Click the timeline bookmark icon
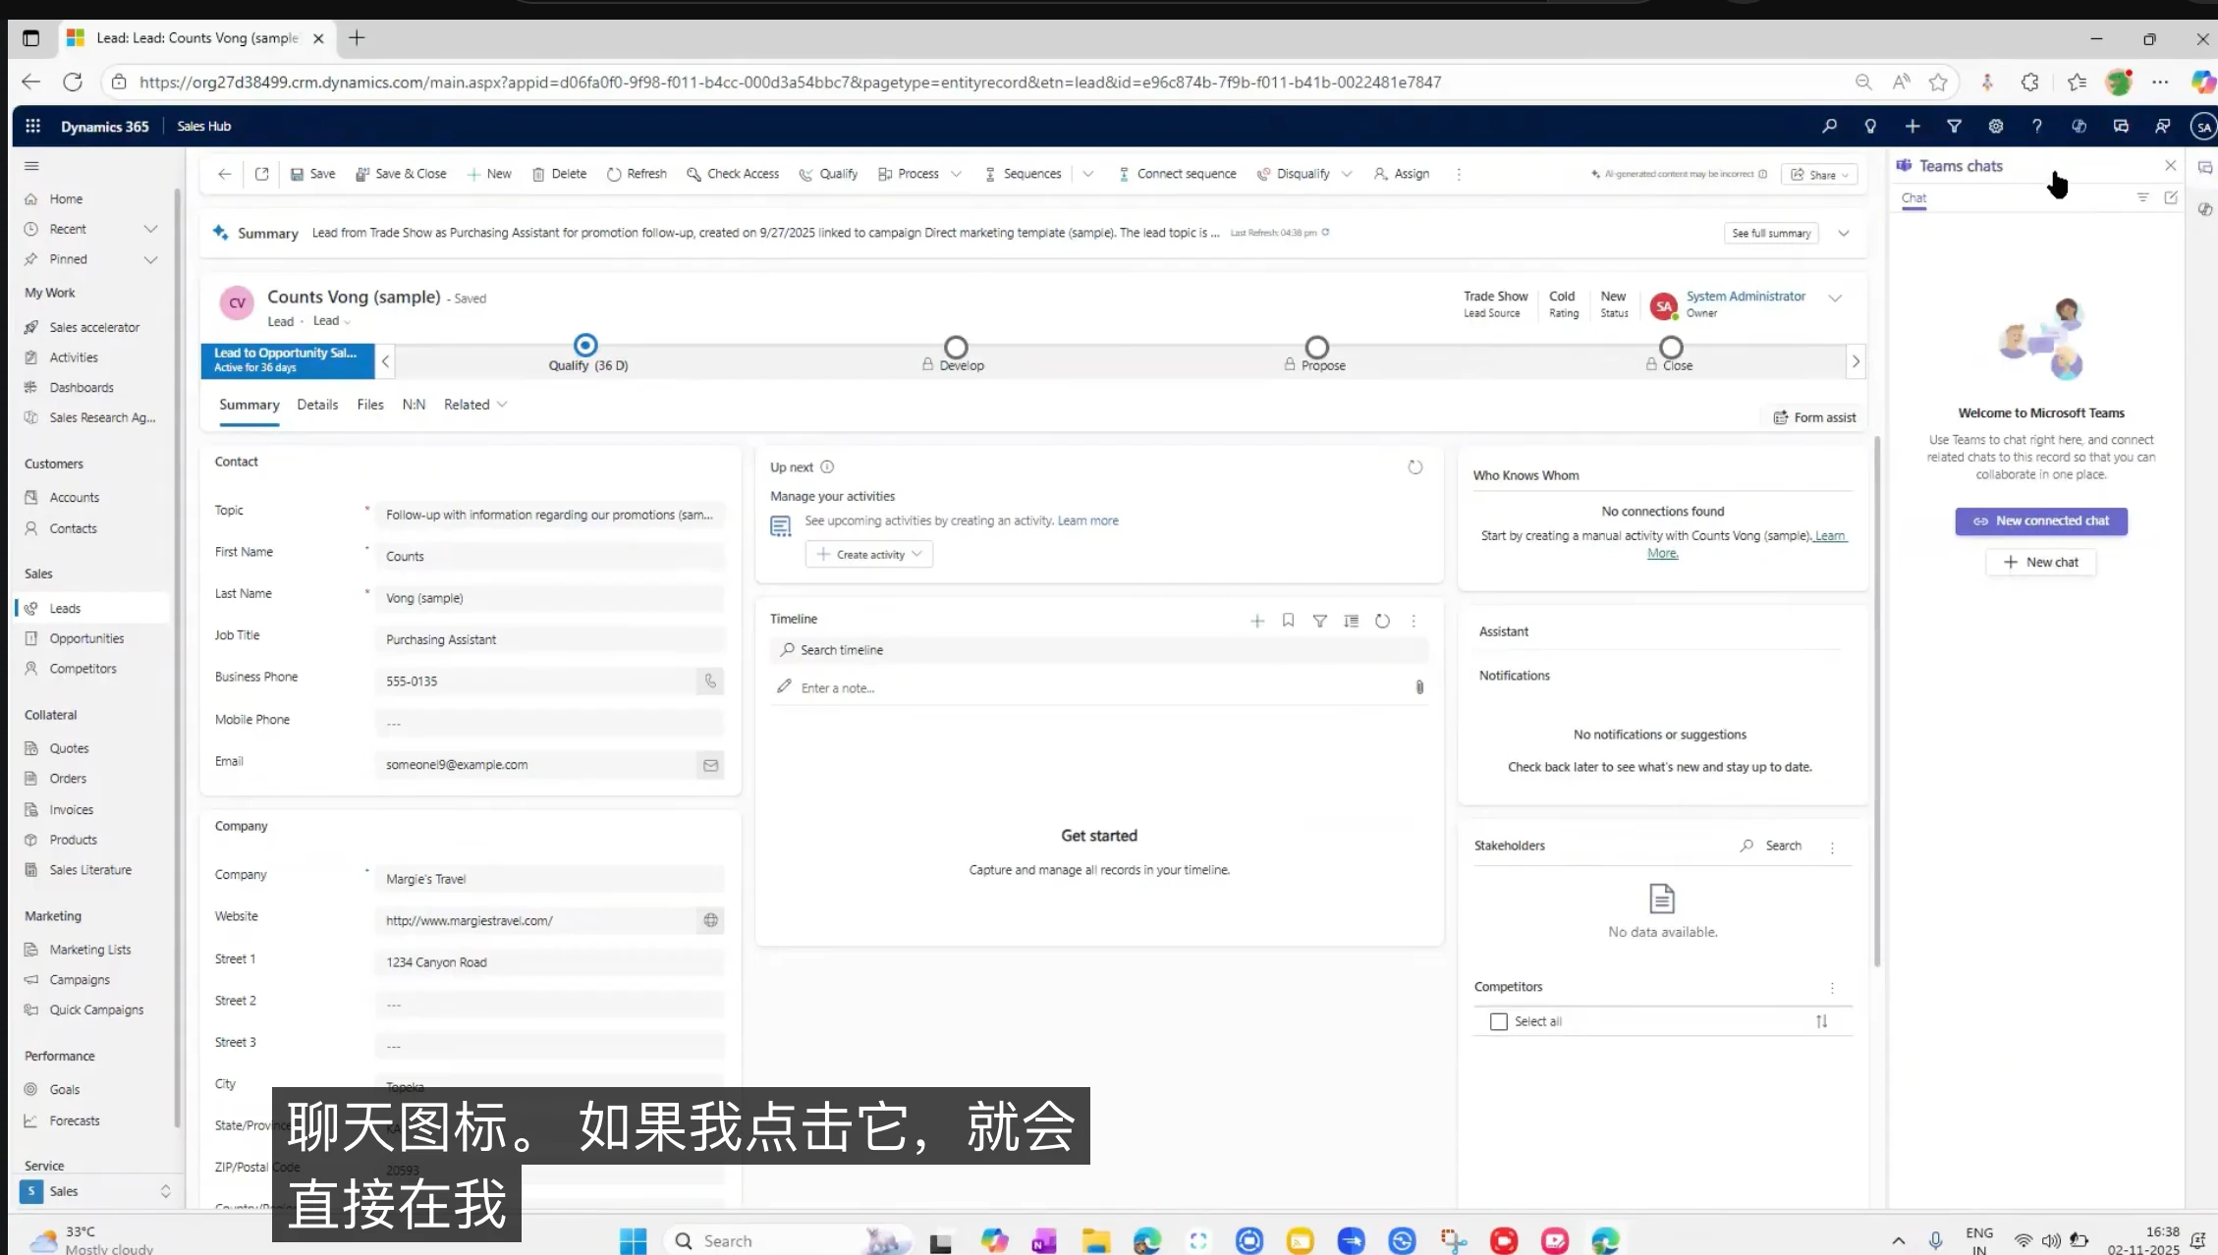 click(1288, 621)
